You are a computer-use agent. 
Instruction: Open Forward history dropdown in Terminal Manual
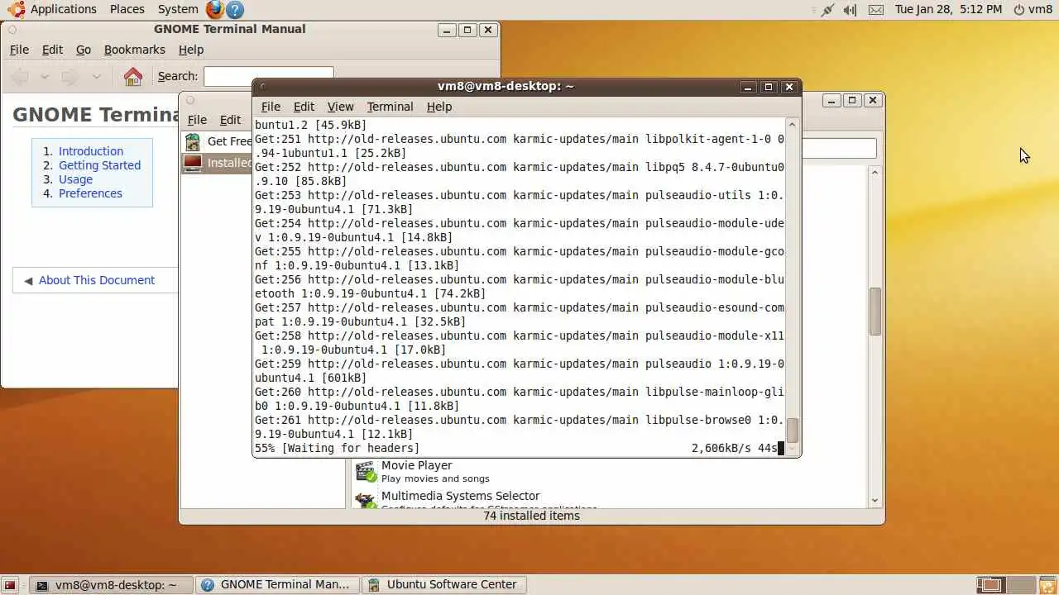tap(96, 76)
